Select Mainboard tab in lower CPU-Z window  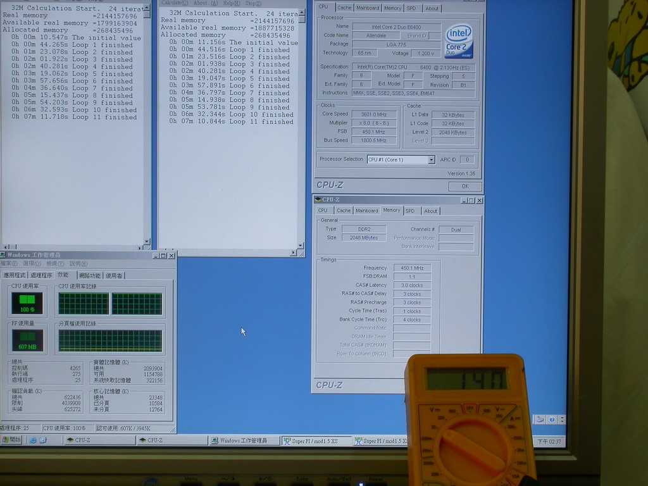(x=366, y=211)
